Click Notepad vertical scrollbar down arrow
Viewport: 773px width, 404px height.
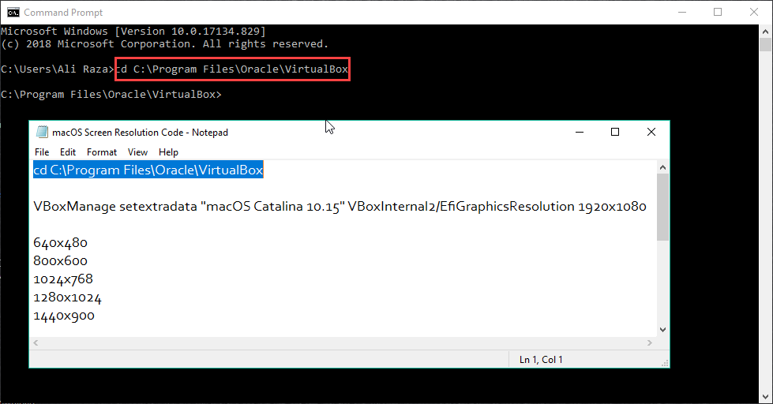662,330
